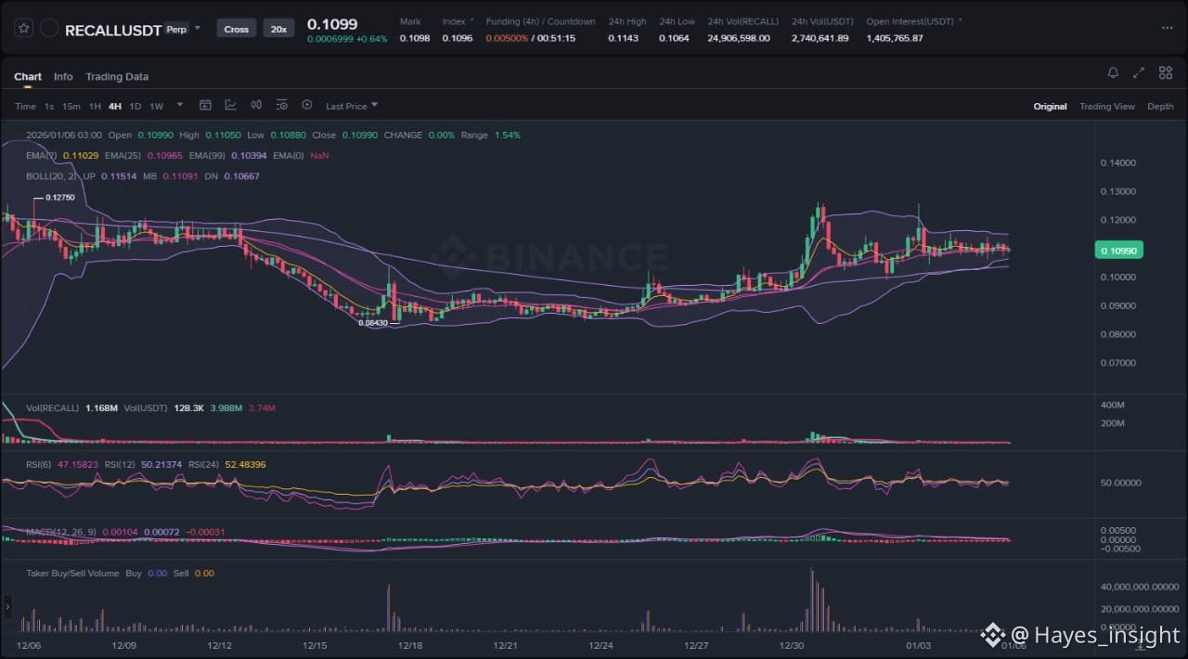This screenshot has width=1188, height=659.
Task: Select the 1D interval
Action: pos(136,107)
